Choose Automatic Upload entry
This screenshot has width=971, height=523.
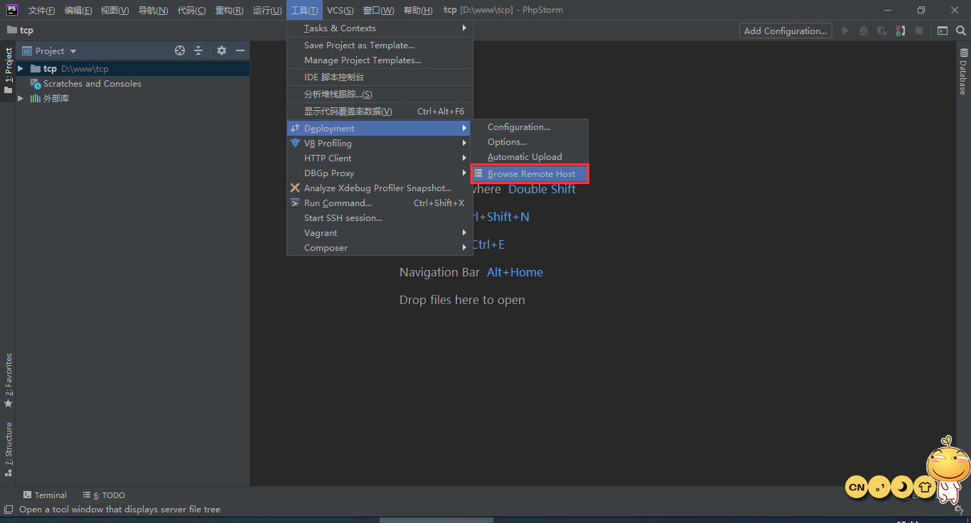(x=530, y=157)
